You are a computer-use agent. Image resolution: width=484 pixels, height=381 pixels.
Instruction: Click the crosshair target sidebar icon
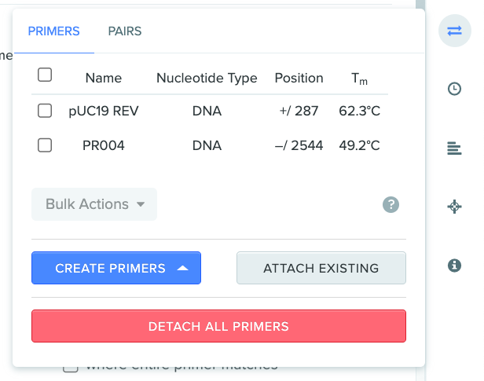coord(454,207)
